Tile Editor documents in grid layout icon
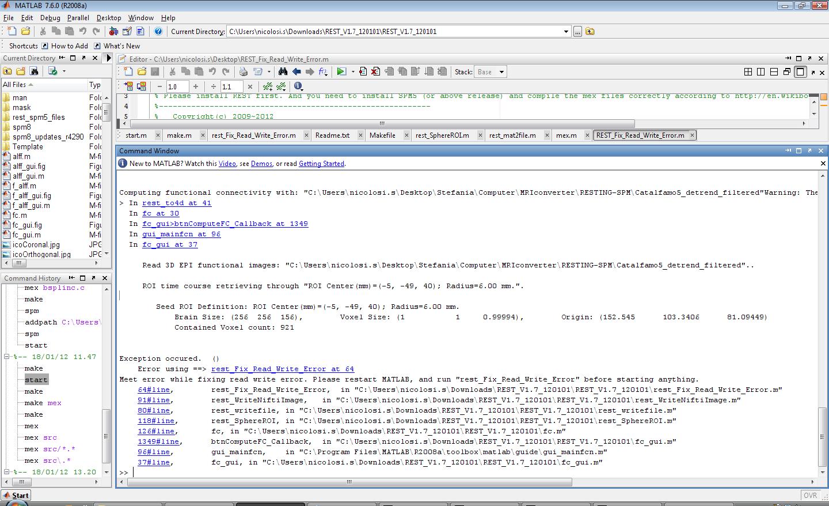 coord(748,71)
